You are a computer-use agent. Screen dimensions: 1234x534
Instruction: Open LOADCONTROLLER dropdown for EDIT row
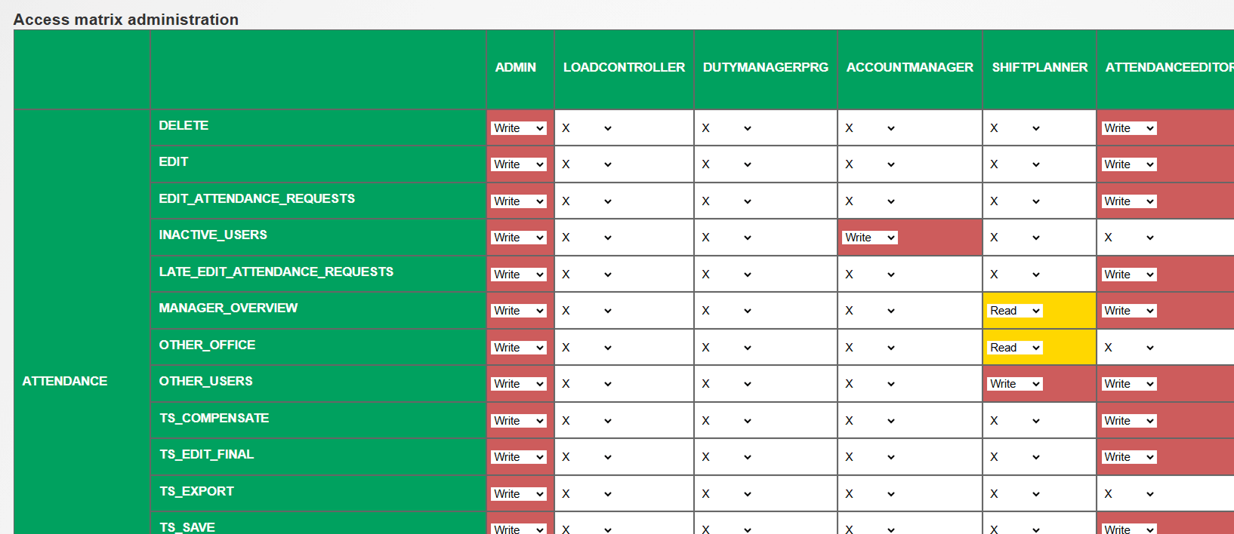[587, 164]
